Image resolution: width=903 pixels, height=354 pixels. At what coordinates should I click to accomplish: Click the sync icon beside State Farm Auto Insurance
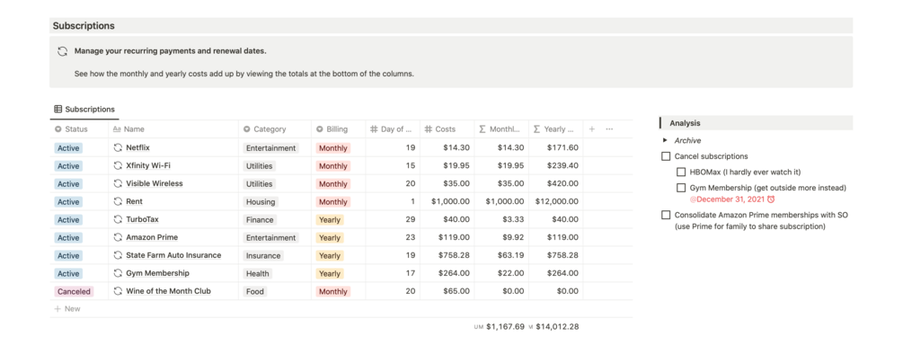(x=118, y=255)
